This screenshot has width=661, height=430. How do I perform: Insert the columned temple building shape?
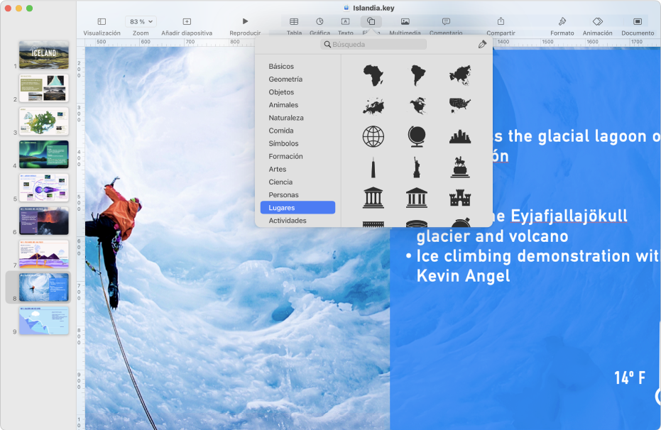(x=373, y=198)
